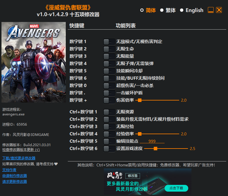Screen dimensions: 228x196
Task: Adjust the 设置游戏速度 slider handle
Action: click(x=156, y=149)
